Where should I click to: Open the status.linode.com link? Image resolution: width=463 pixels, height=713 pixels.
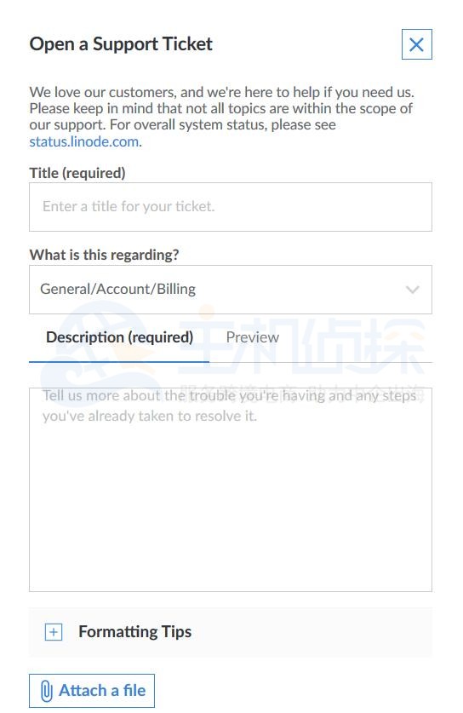pos(84,141)
